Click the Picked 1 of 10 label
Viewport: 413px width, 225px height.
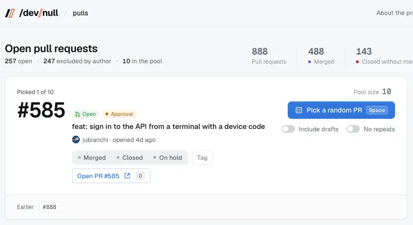[35, 92]
